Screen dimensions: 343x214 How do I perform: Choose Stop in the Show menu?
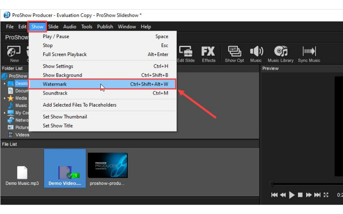(x=102, y=45)
